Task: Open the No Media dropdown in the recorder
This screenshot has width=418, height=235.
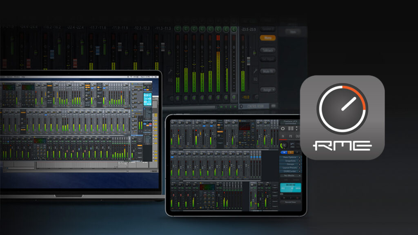Action: coord(291,175)
